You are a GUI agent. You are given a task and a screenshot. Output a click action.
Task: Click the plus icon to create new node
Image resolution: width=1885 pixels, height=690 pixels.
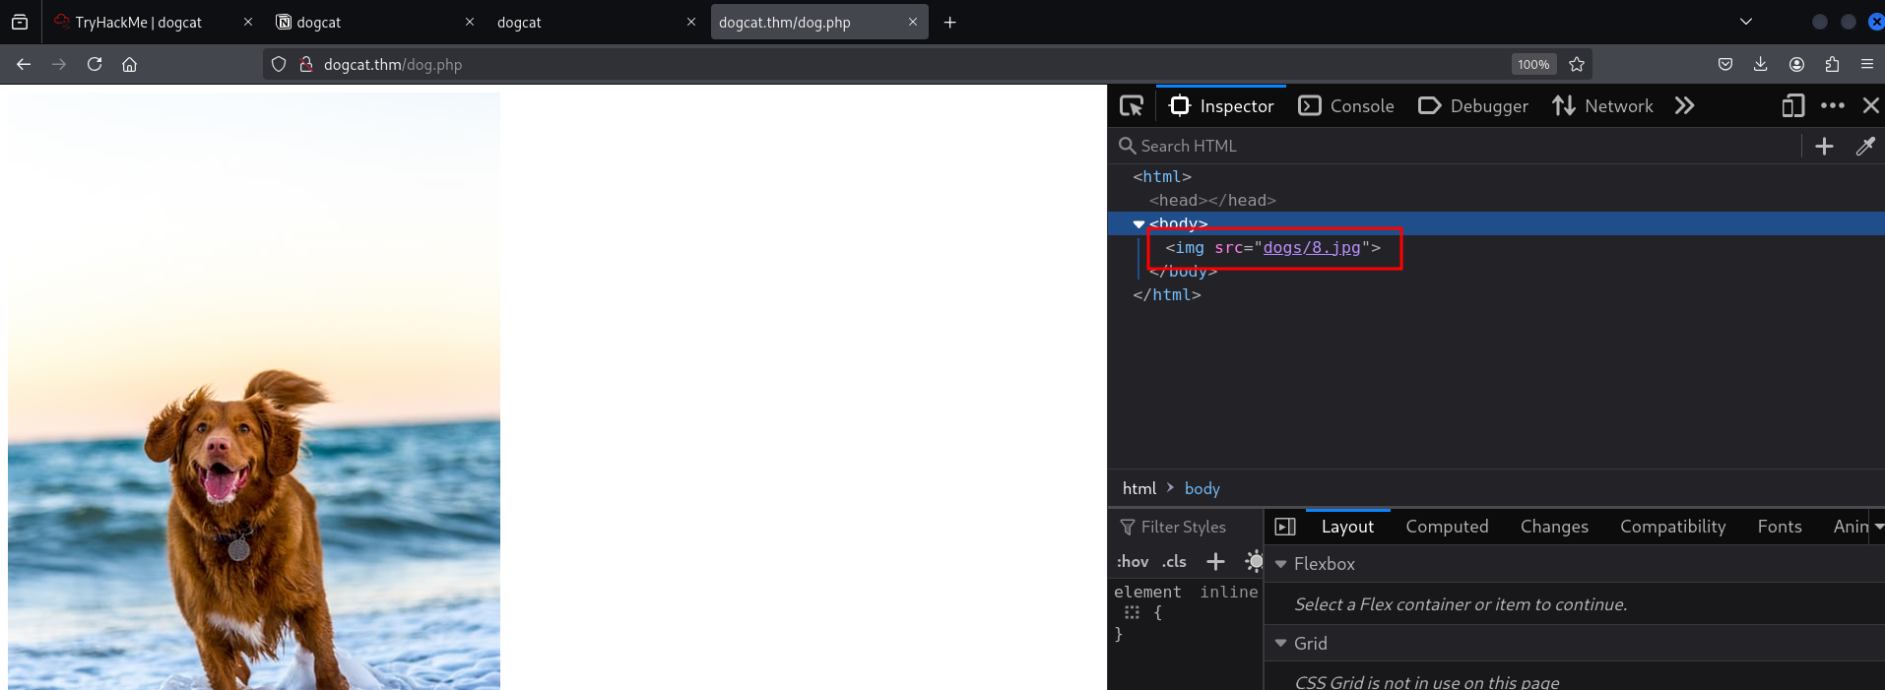coord(1824,147)
